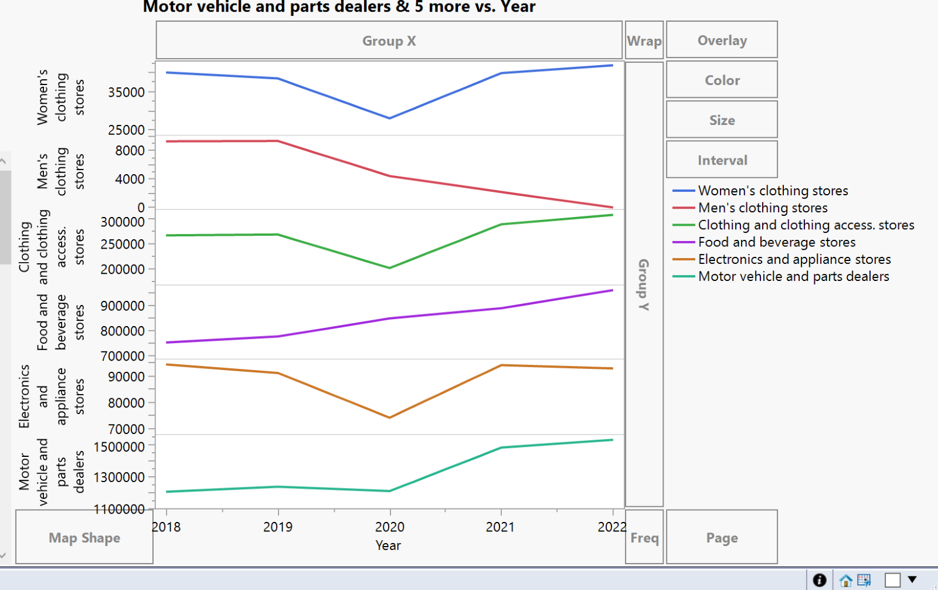Open the data table icon
The width and height of the screenshot is (938, 590).
tap(864, 580)
